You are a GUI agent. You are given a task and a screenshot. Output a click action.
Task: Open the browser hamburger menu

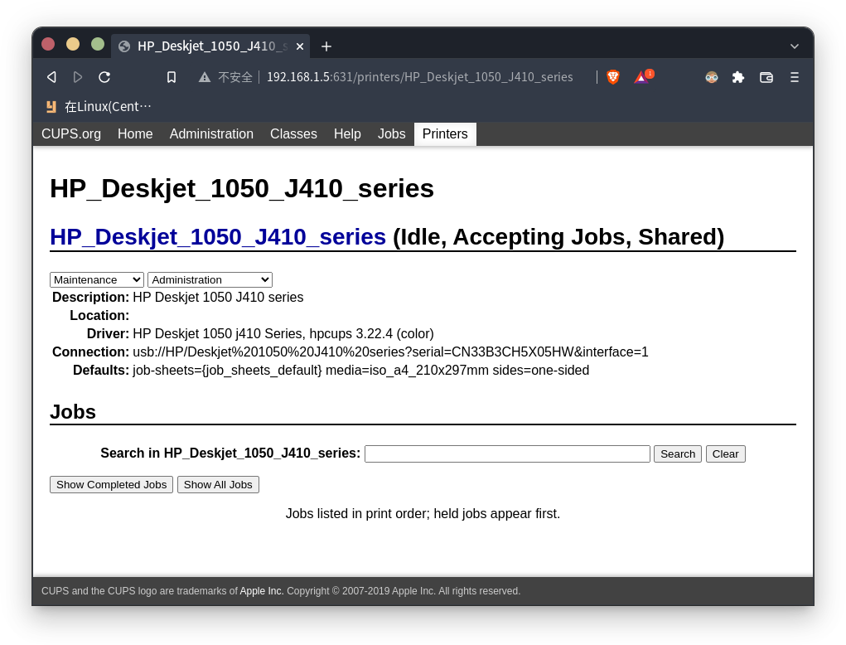click(794, 77)
